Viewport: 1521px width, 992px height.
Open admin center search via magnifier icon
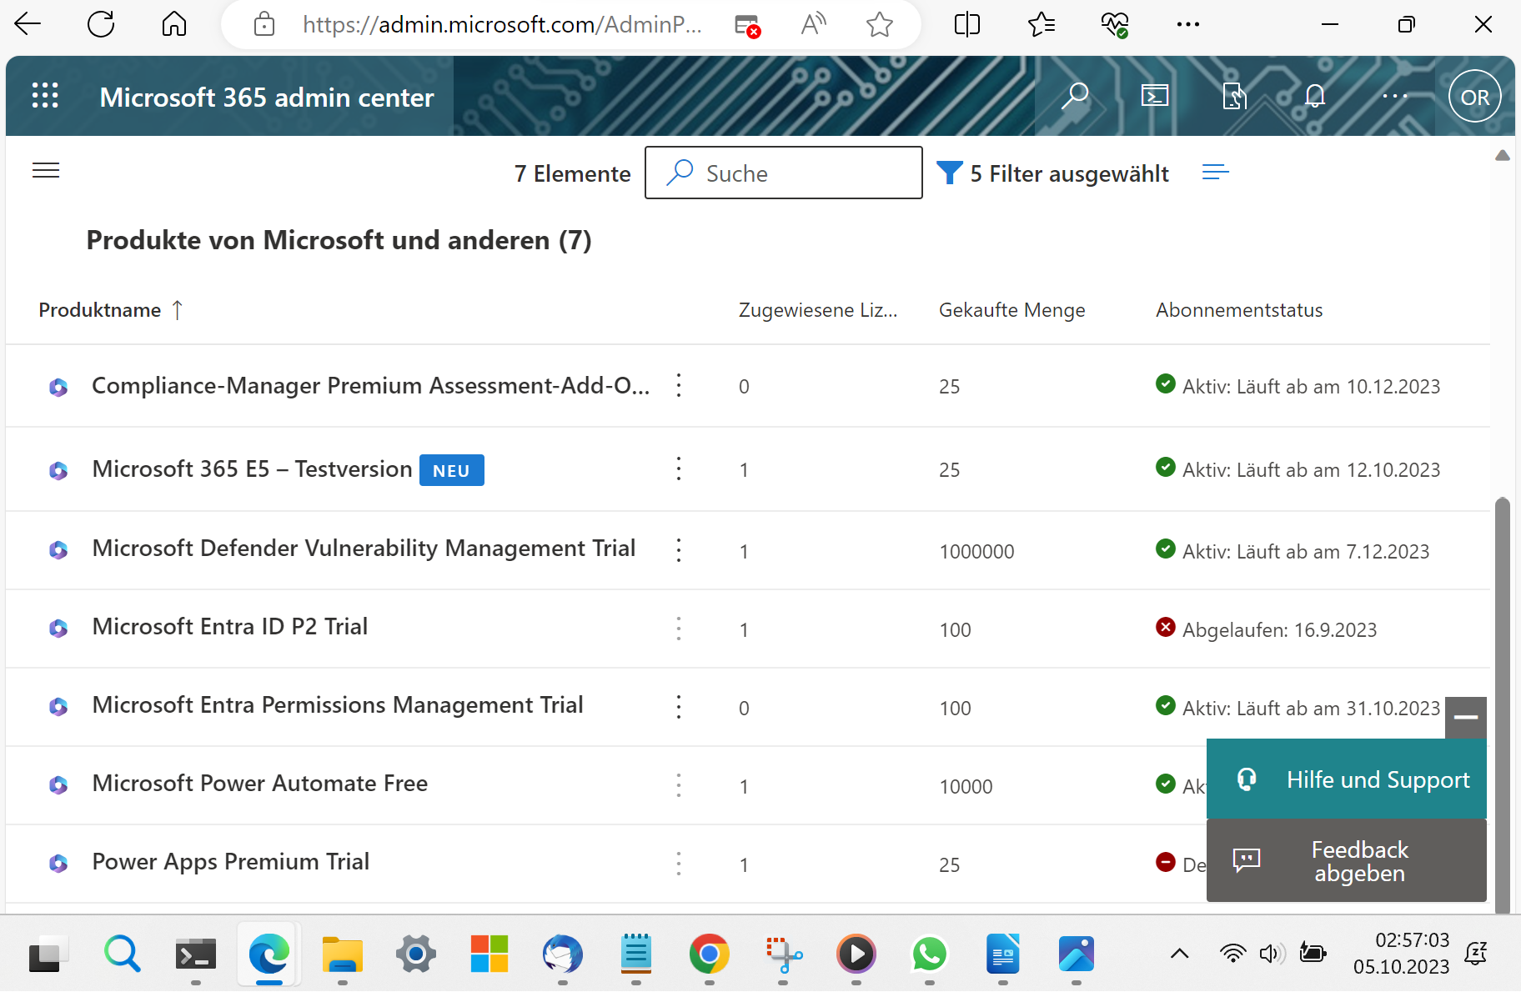coord(1076,96)
